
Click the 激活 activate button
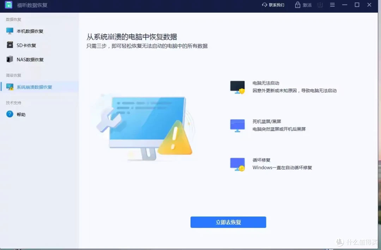coord(303,5)
